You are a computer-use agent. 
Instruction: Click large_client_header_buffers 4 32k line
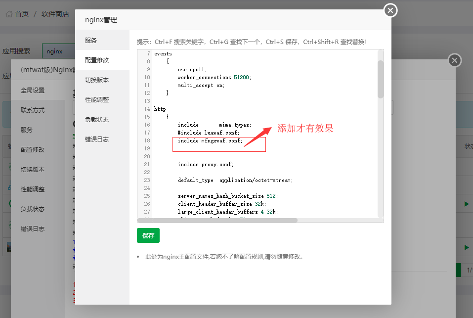pyautogui.click(x=228, y=212)
